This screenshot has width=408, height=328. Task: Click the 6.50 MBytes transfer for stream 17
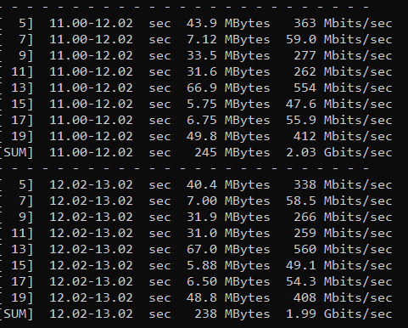click(x=228, y=282)
